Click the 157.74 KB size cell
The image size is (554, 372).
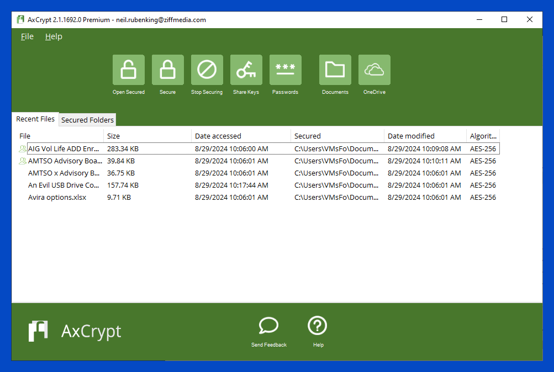123,185
